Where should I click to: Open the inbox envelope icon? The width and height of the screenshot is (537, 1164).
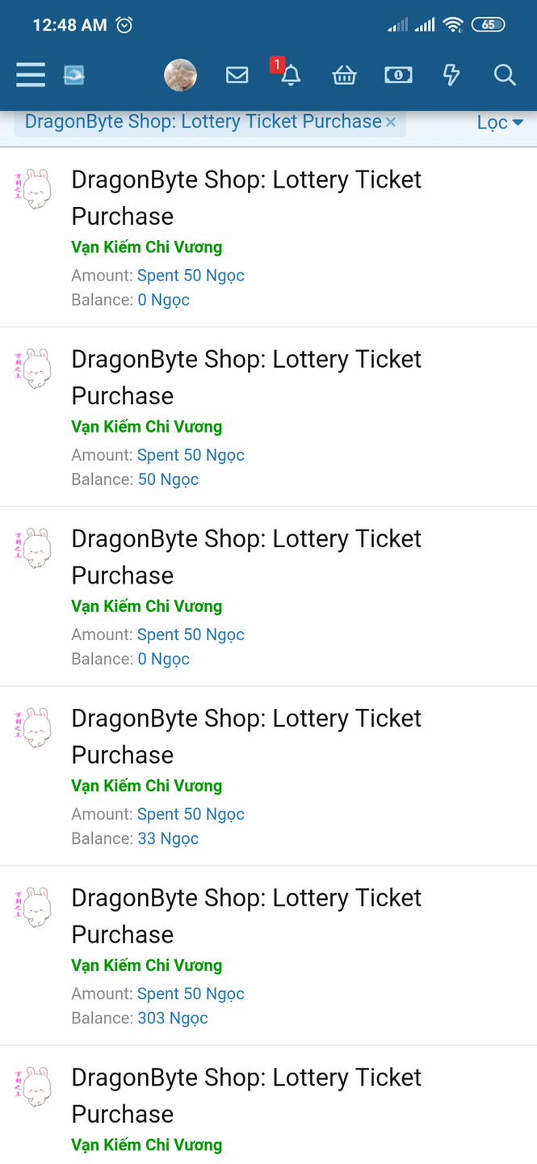click(237, 75)
